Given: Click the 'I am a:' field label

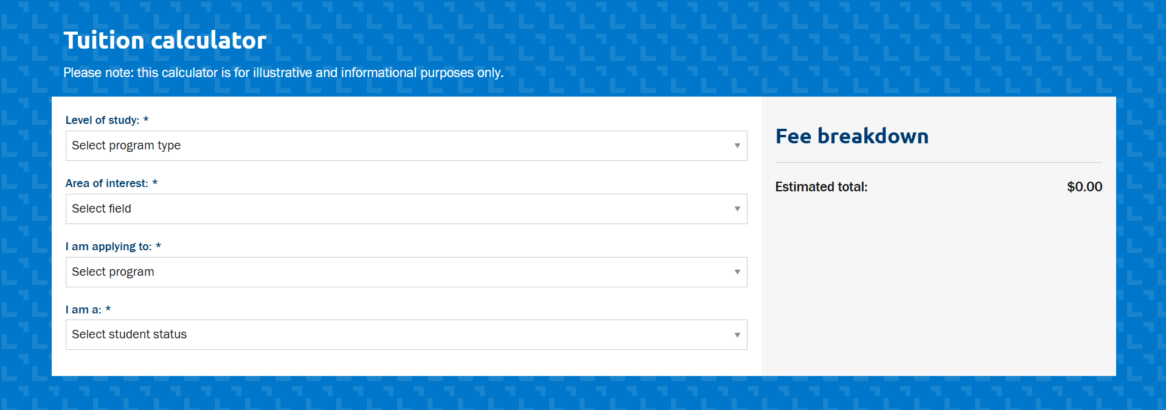Looking at the screenshot, I should (x=85, y=309).
